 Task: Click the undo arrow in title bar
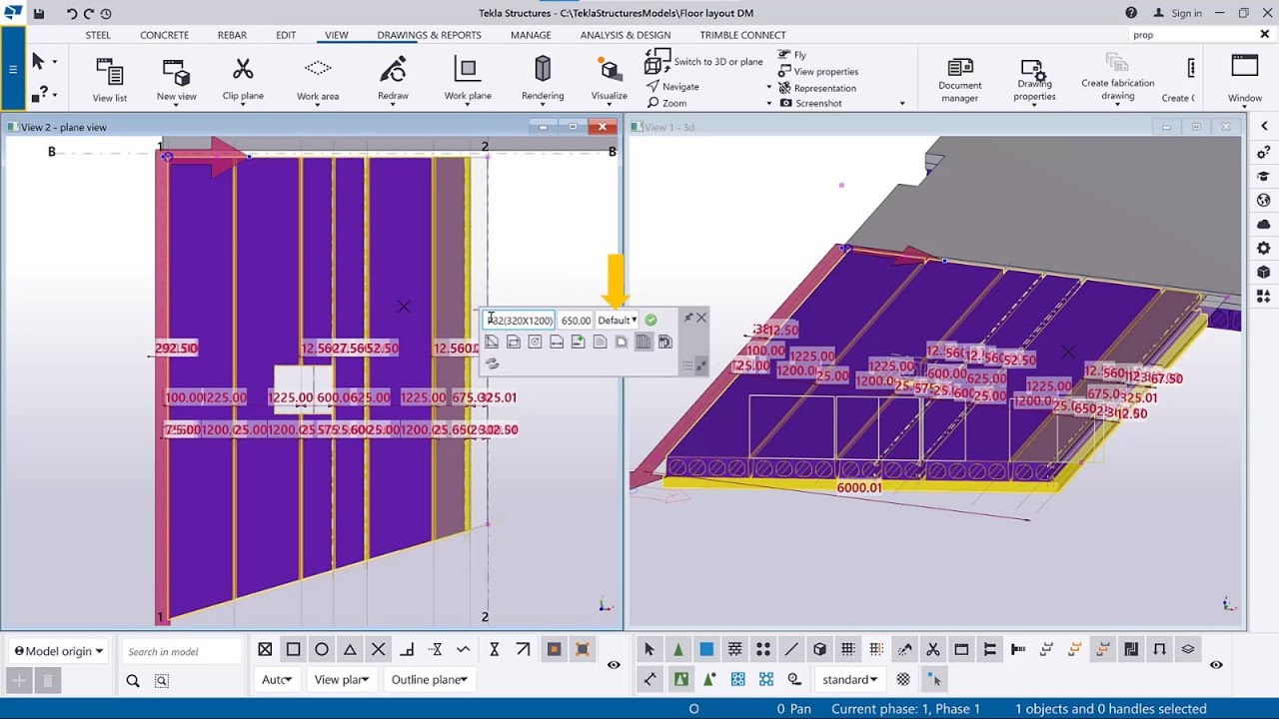[x=71, y=14]
